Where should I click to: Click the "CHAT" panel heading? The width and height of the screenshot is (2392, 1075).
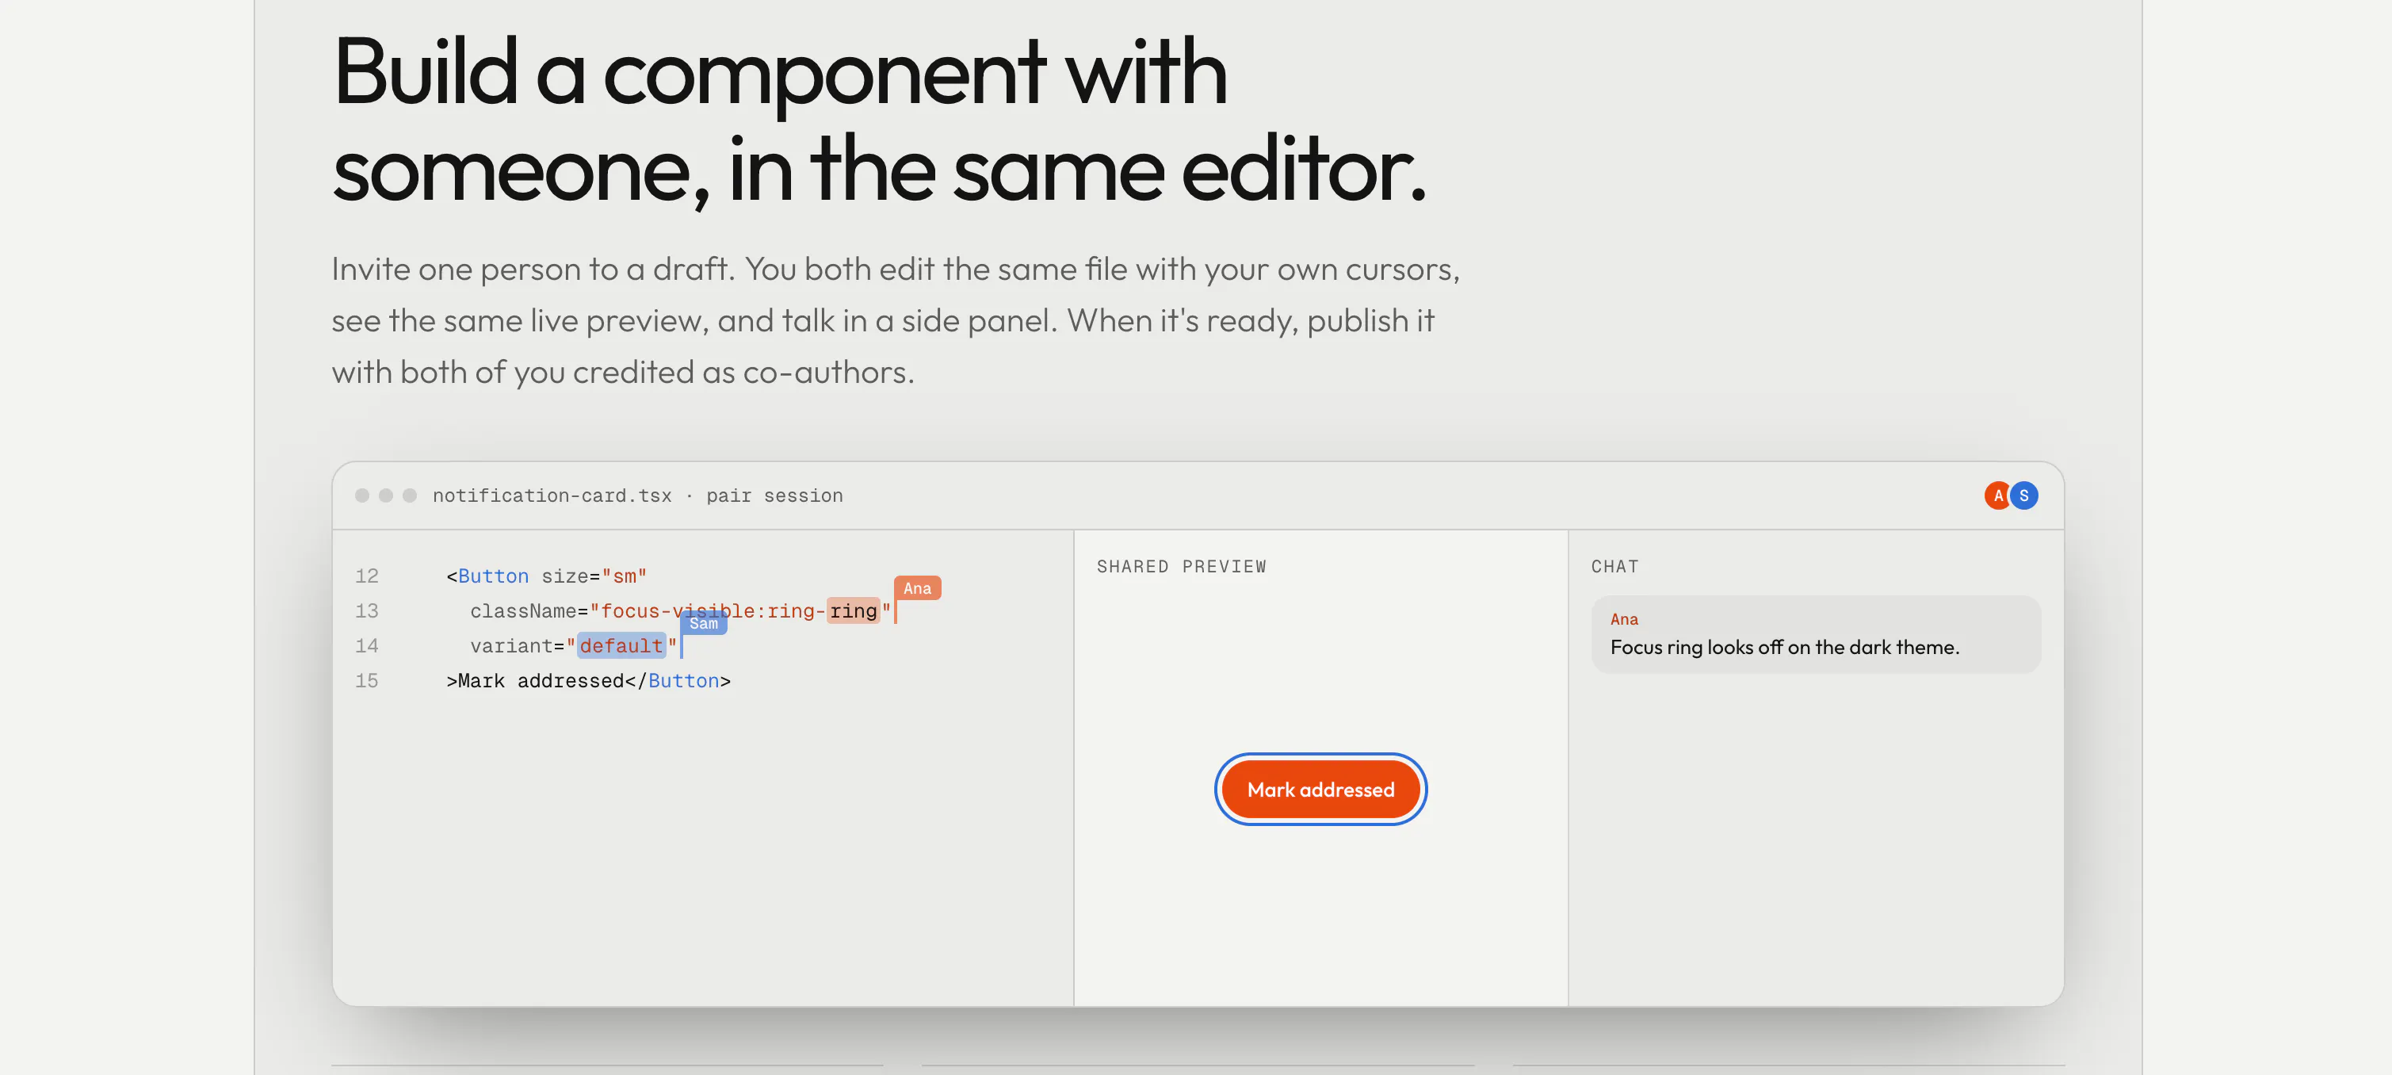pos(1614,567)
